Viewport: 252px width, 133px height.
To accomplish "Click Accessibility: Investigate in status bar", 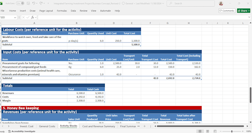I will point(22,131).
